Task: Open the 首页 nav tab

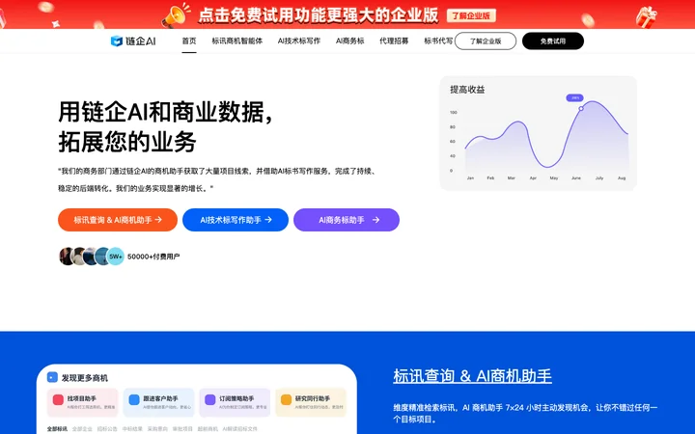Action: [x=189, y=41]
